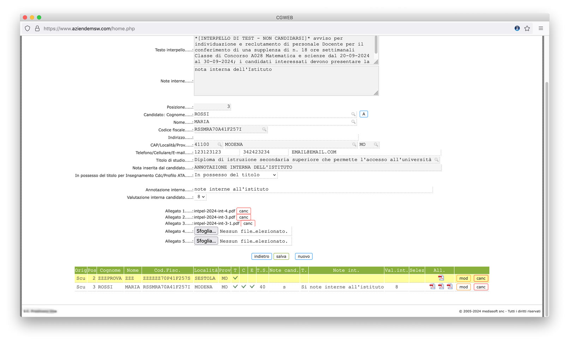Image resolution: width=569 pixels, height=343 pixels.
Task: Click the salva button
Action: (281, 256)
